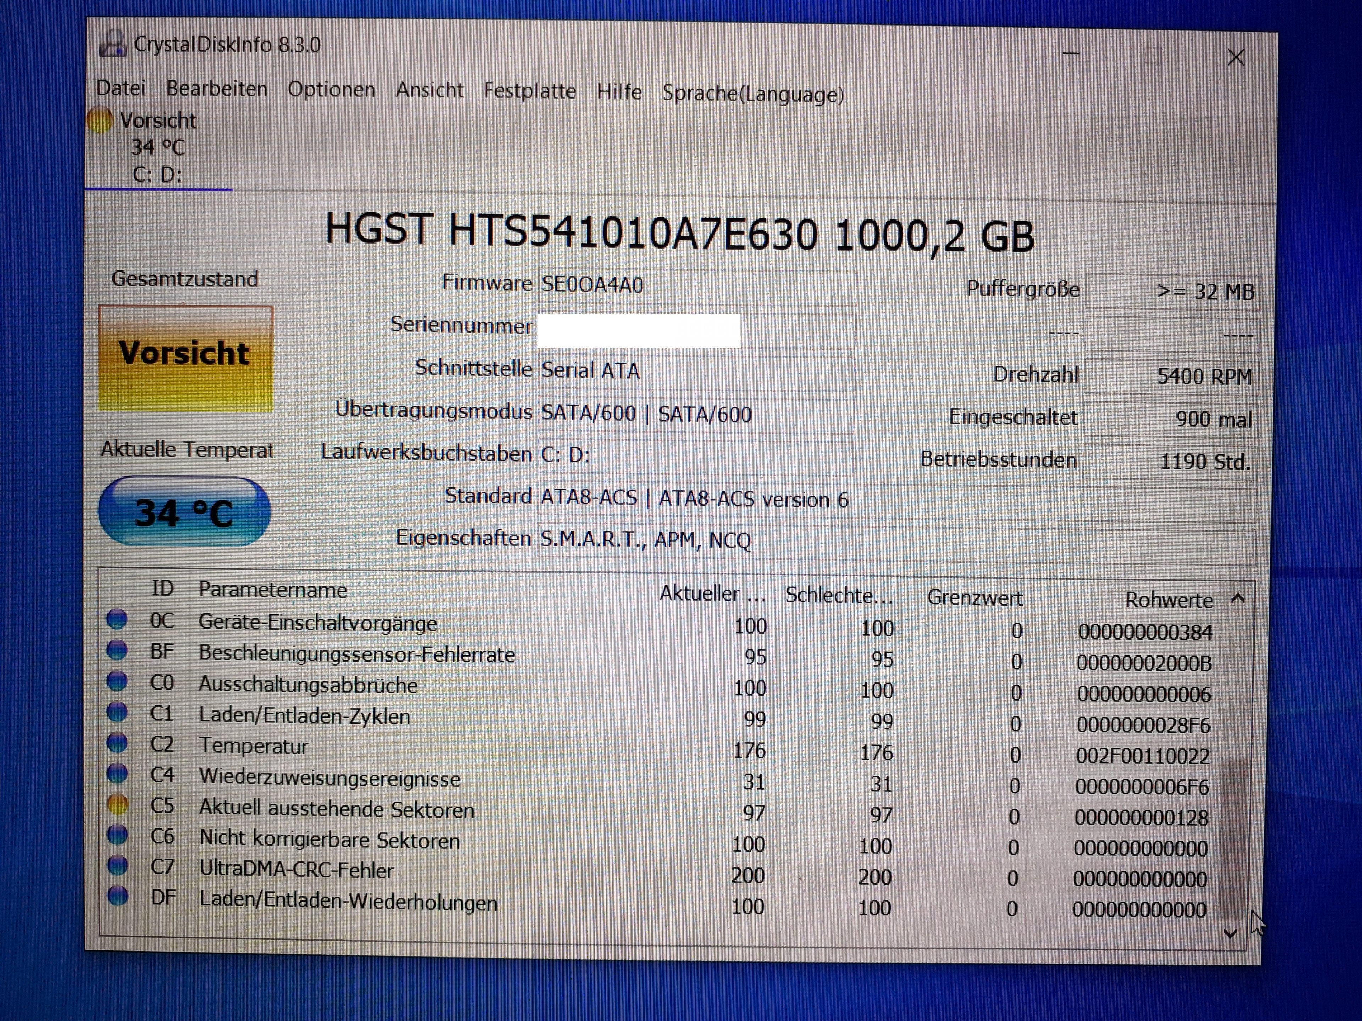Select the Wiederzuweisungsereignisse row
The image size is (1362, 1021).
click(330, 779)
